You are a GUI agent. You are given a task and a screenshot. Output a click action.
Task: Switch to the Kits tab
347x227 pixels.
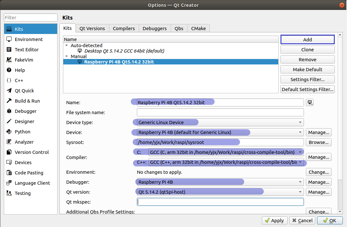click(67, 28)
